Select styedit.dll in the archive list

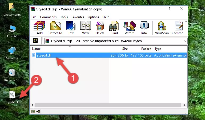click(x=109, y=55)
